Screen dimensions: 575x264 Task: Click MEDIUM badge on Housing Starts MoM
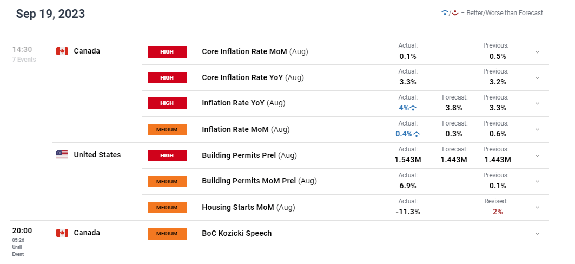[167, 208]
